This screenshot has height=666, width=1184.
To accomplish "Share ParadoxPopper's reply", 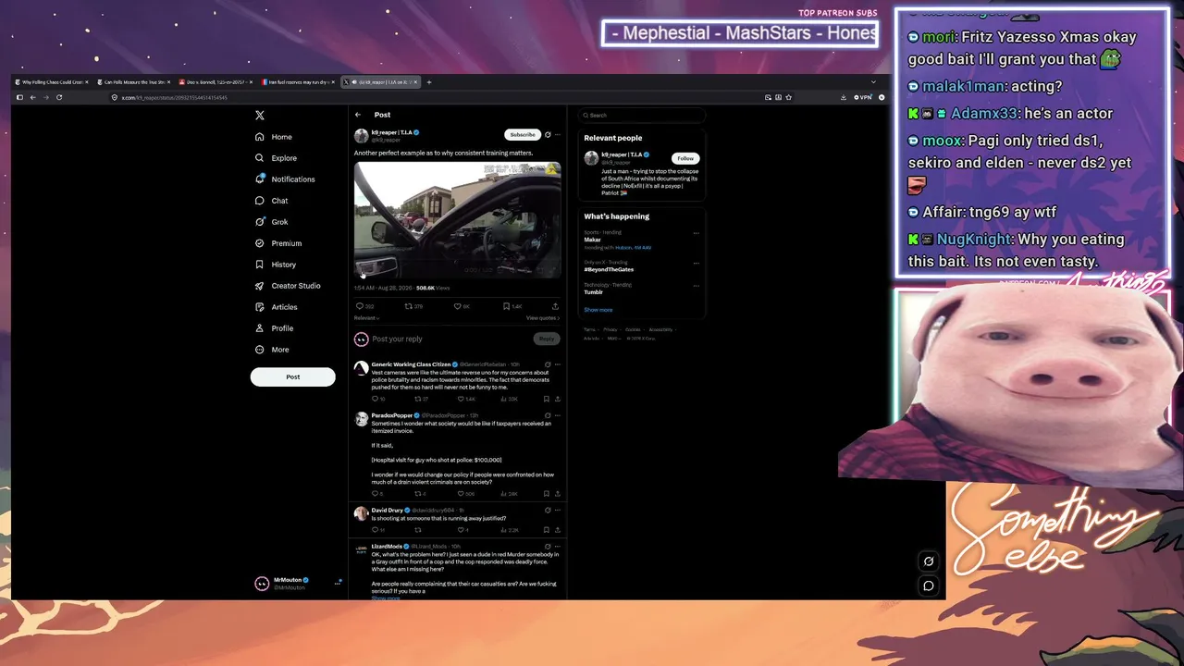I will (558, 494).
